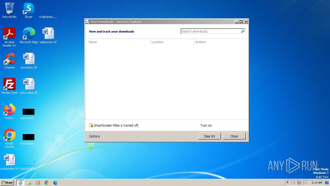Click the 'View and track your downloads' heading

112,32
